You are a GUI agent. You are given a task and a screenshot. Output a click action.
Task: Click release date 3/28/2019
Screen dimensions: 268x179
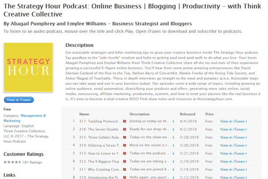tap(189, 137)
